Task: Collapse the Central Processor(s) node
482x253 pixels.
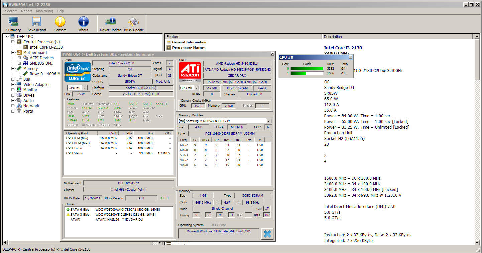Action: (13, 42)
